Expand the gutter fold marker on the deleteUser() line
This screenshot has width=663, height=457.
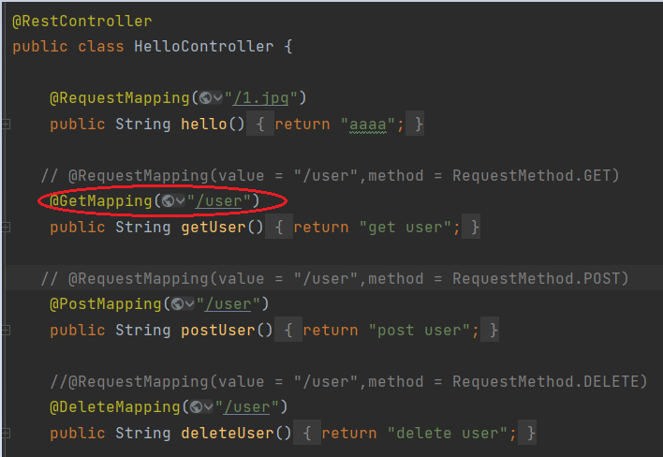click(6, 434)
